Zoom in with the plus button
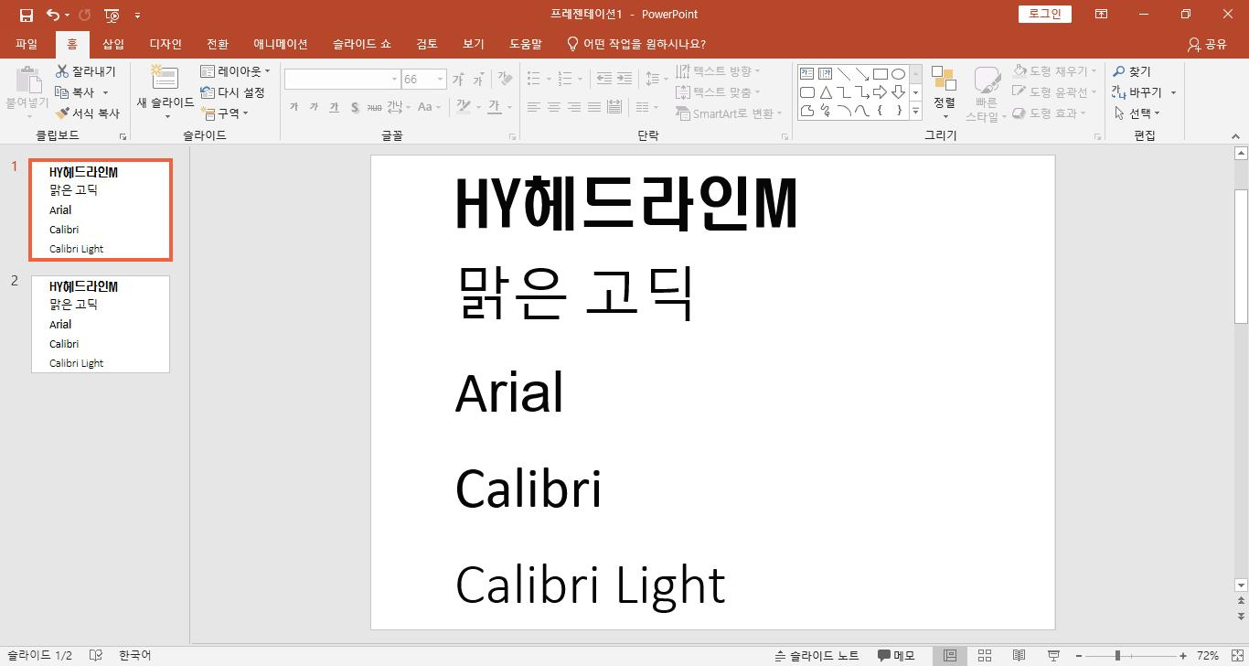Screen dimensions: 1249x666 coord(1183,655)
